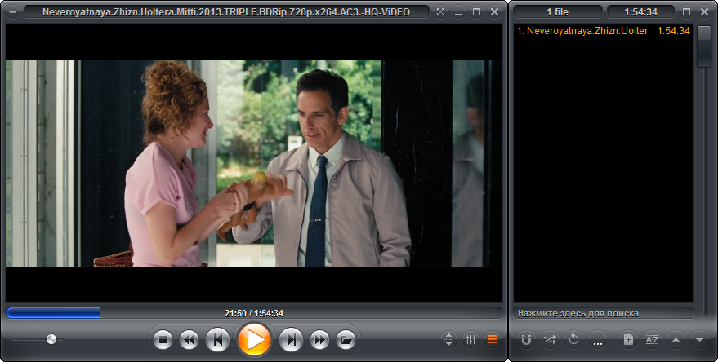Toggle playlist repeat loop
Screen dimensions: 718x362
(x=573, y=340)
